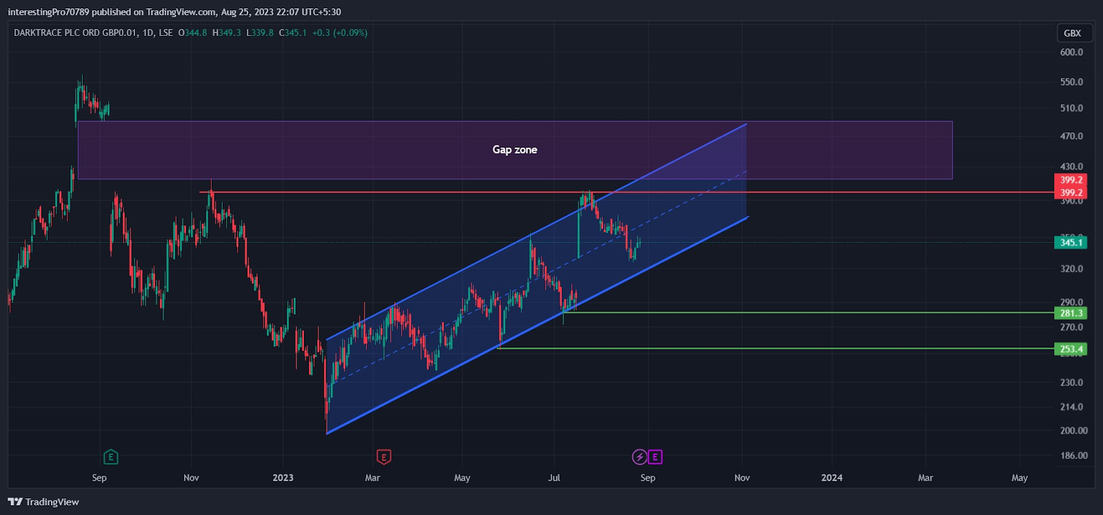Image resolution: width=1103 pixels, height=515 pixels.
Task: Click the green 345.1 current price tag
Action: point(1071,242)
